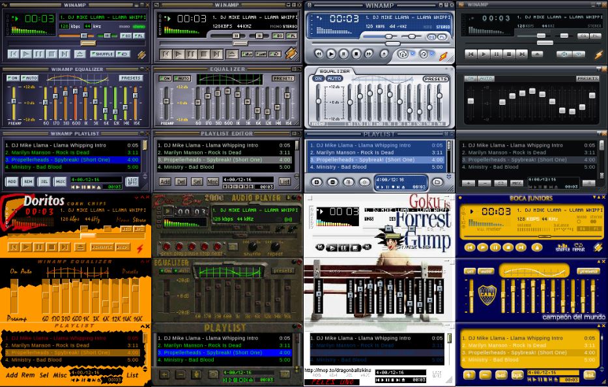Open Misc menu in the Doritos playlist

coord(60,375)
